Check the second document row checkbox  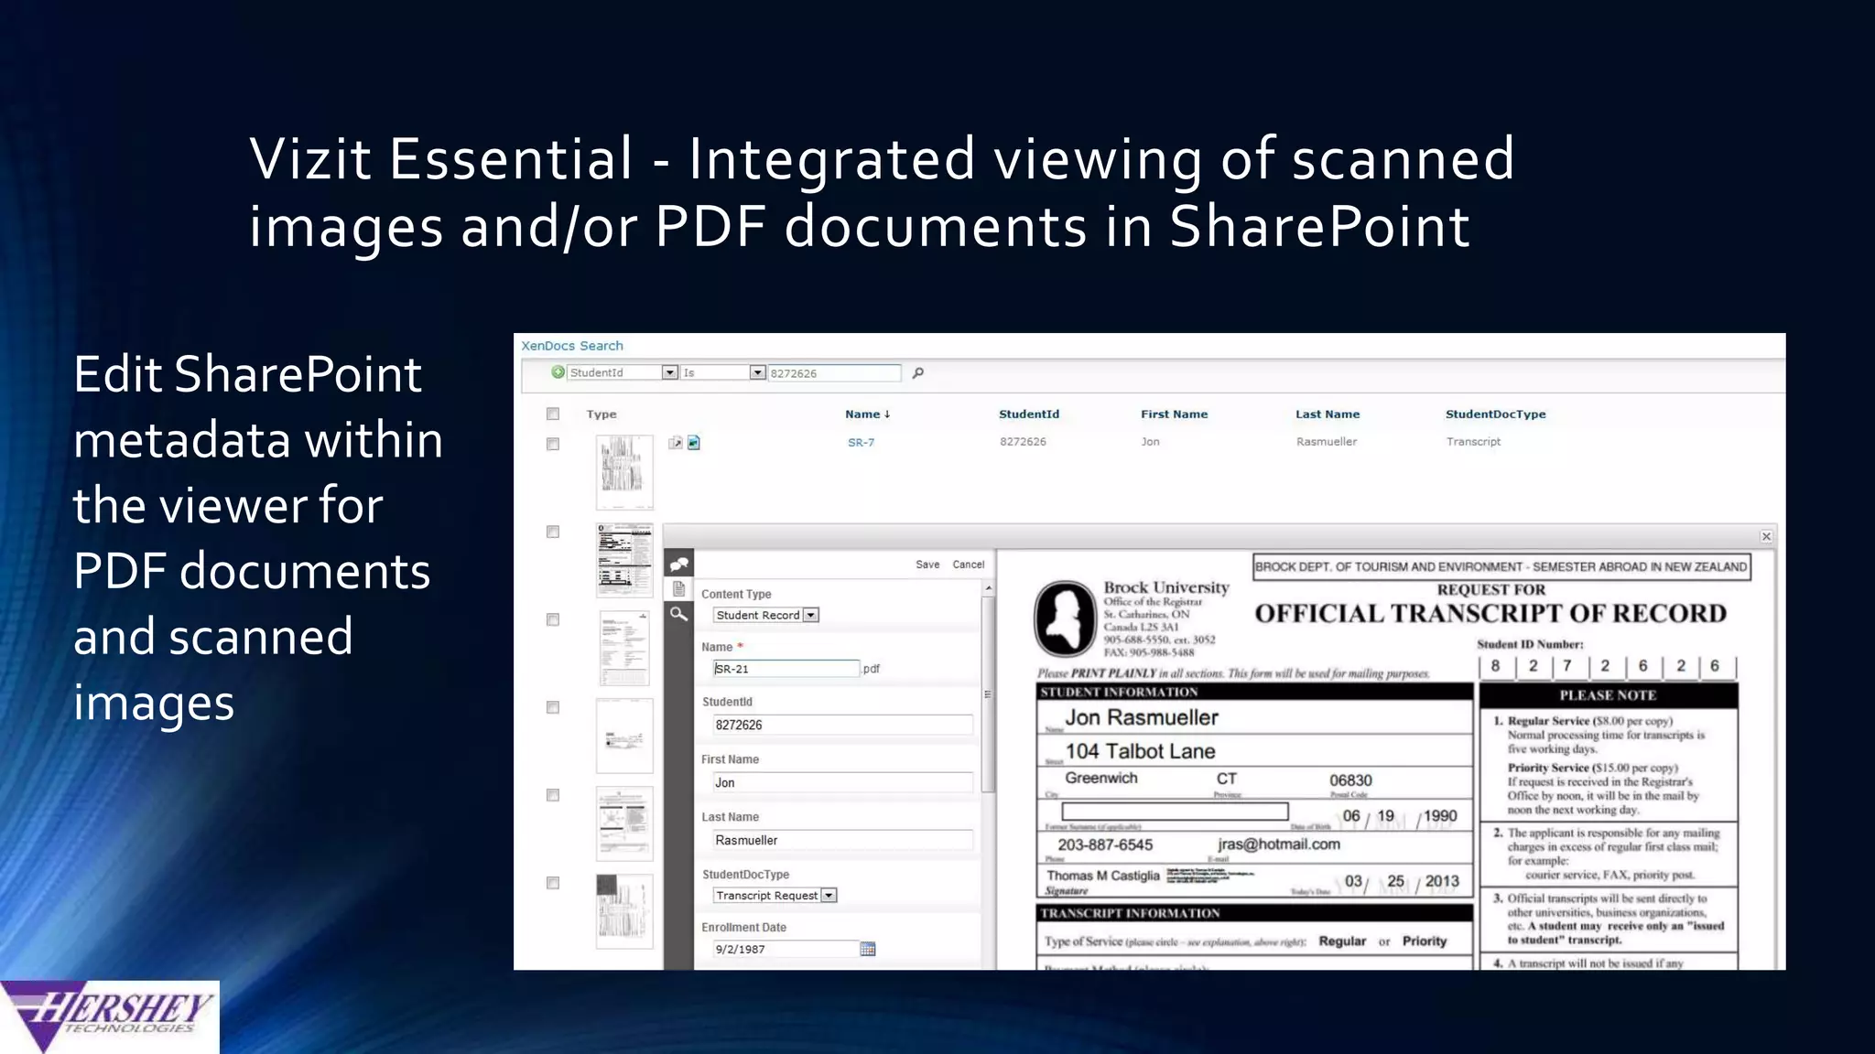(553, 532)
